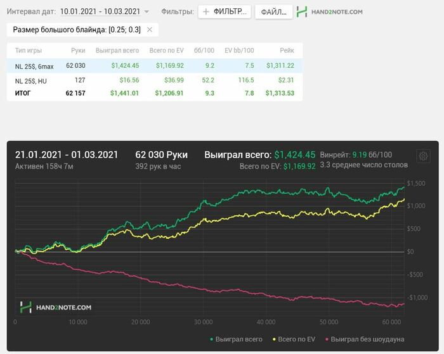Sort by бб/100 column header
Screen dimensions: 444x354
pos(204,50)
